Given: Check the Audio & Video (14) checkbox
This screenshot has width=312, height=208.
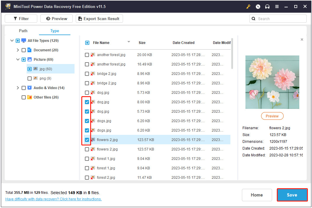Looking at the screenshot, I should (x=23, y=88).
